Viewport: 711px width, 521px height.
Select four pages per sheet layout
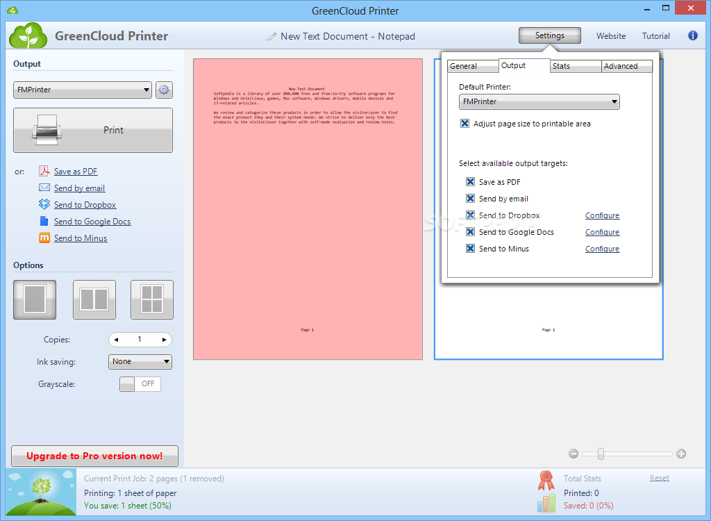click(x=152, y=299)
